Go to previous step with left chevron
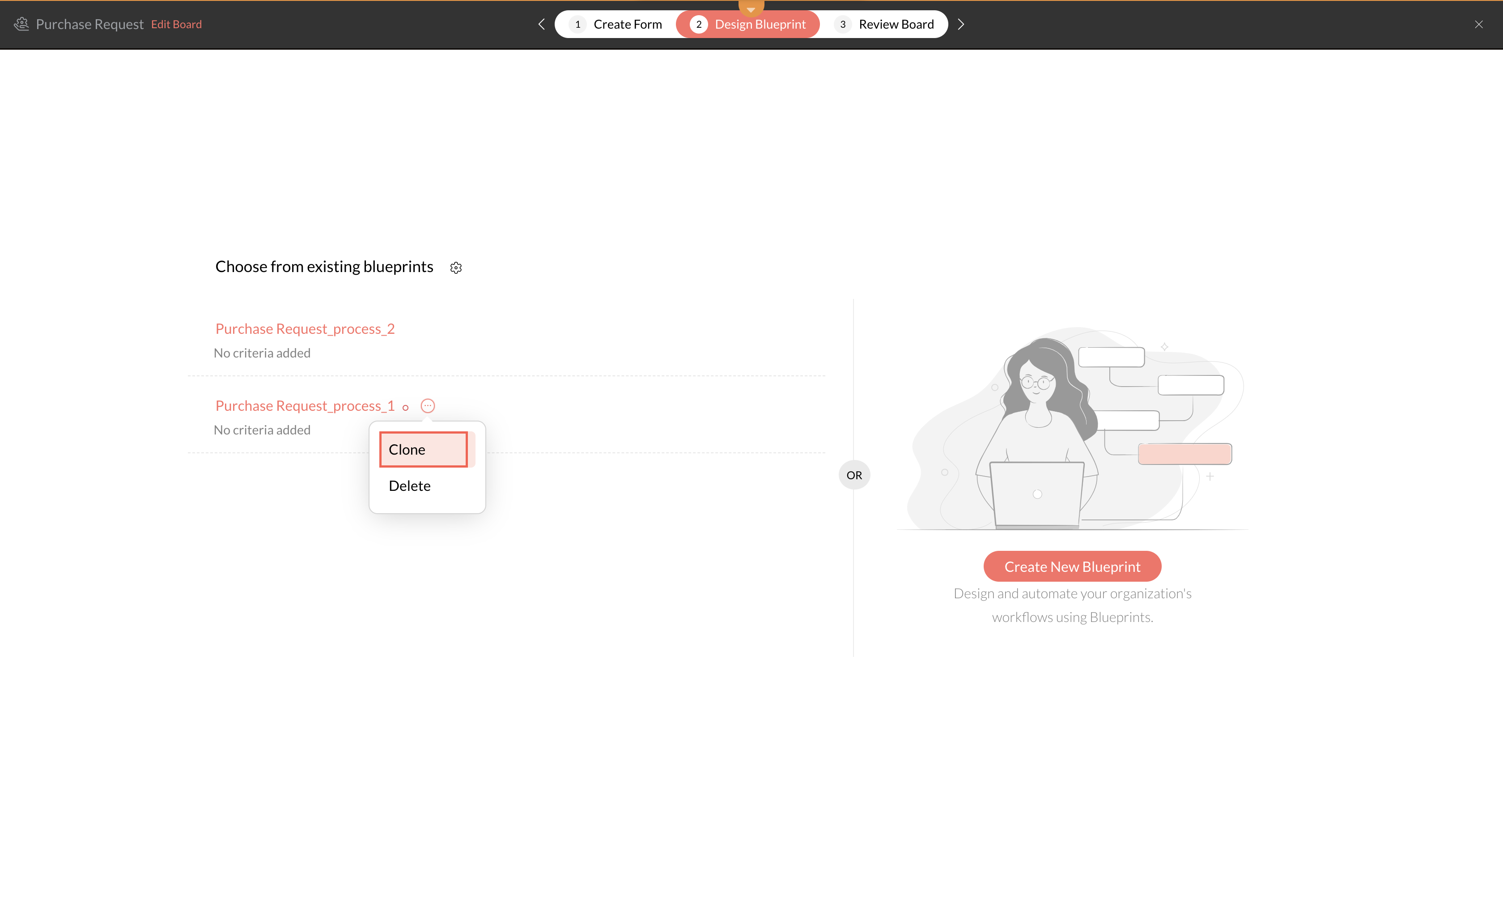Screen dimensions: 1503x907 tap(541, 25)
